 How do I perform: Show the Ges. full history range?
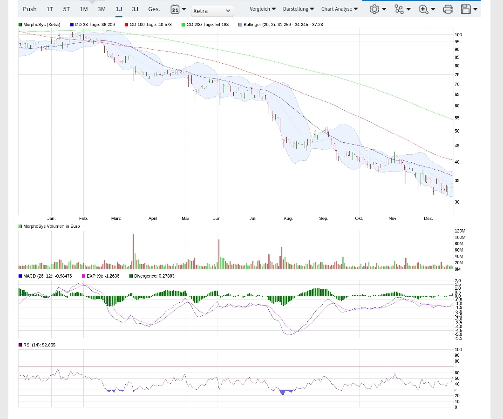(154, 9)
